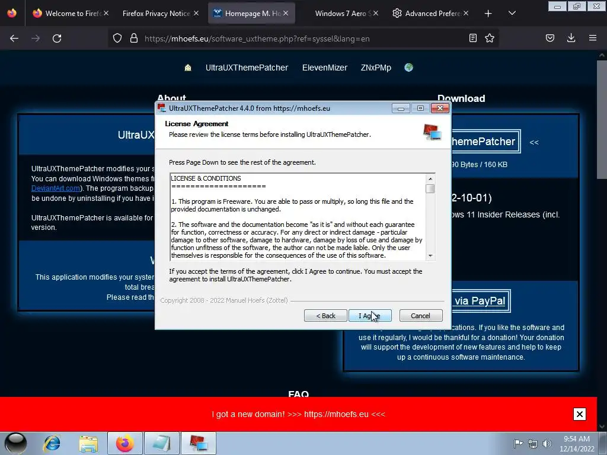This screenshot has width=607, height=455.
Task: Click the license agreement scrollbar thumb
Action: coord(430,188)
